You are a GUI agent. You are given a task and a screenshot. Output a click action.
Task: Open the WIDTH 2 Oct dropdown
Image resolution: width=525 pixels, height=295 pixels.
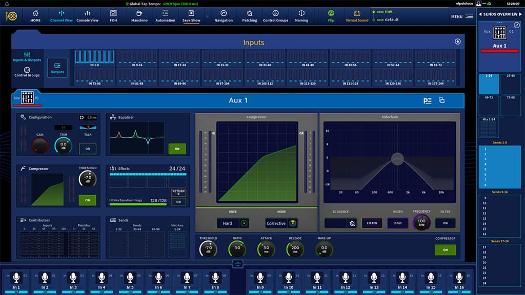(398, 223)
